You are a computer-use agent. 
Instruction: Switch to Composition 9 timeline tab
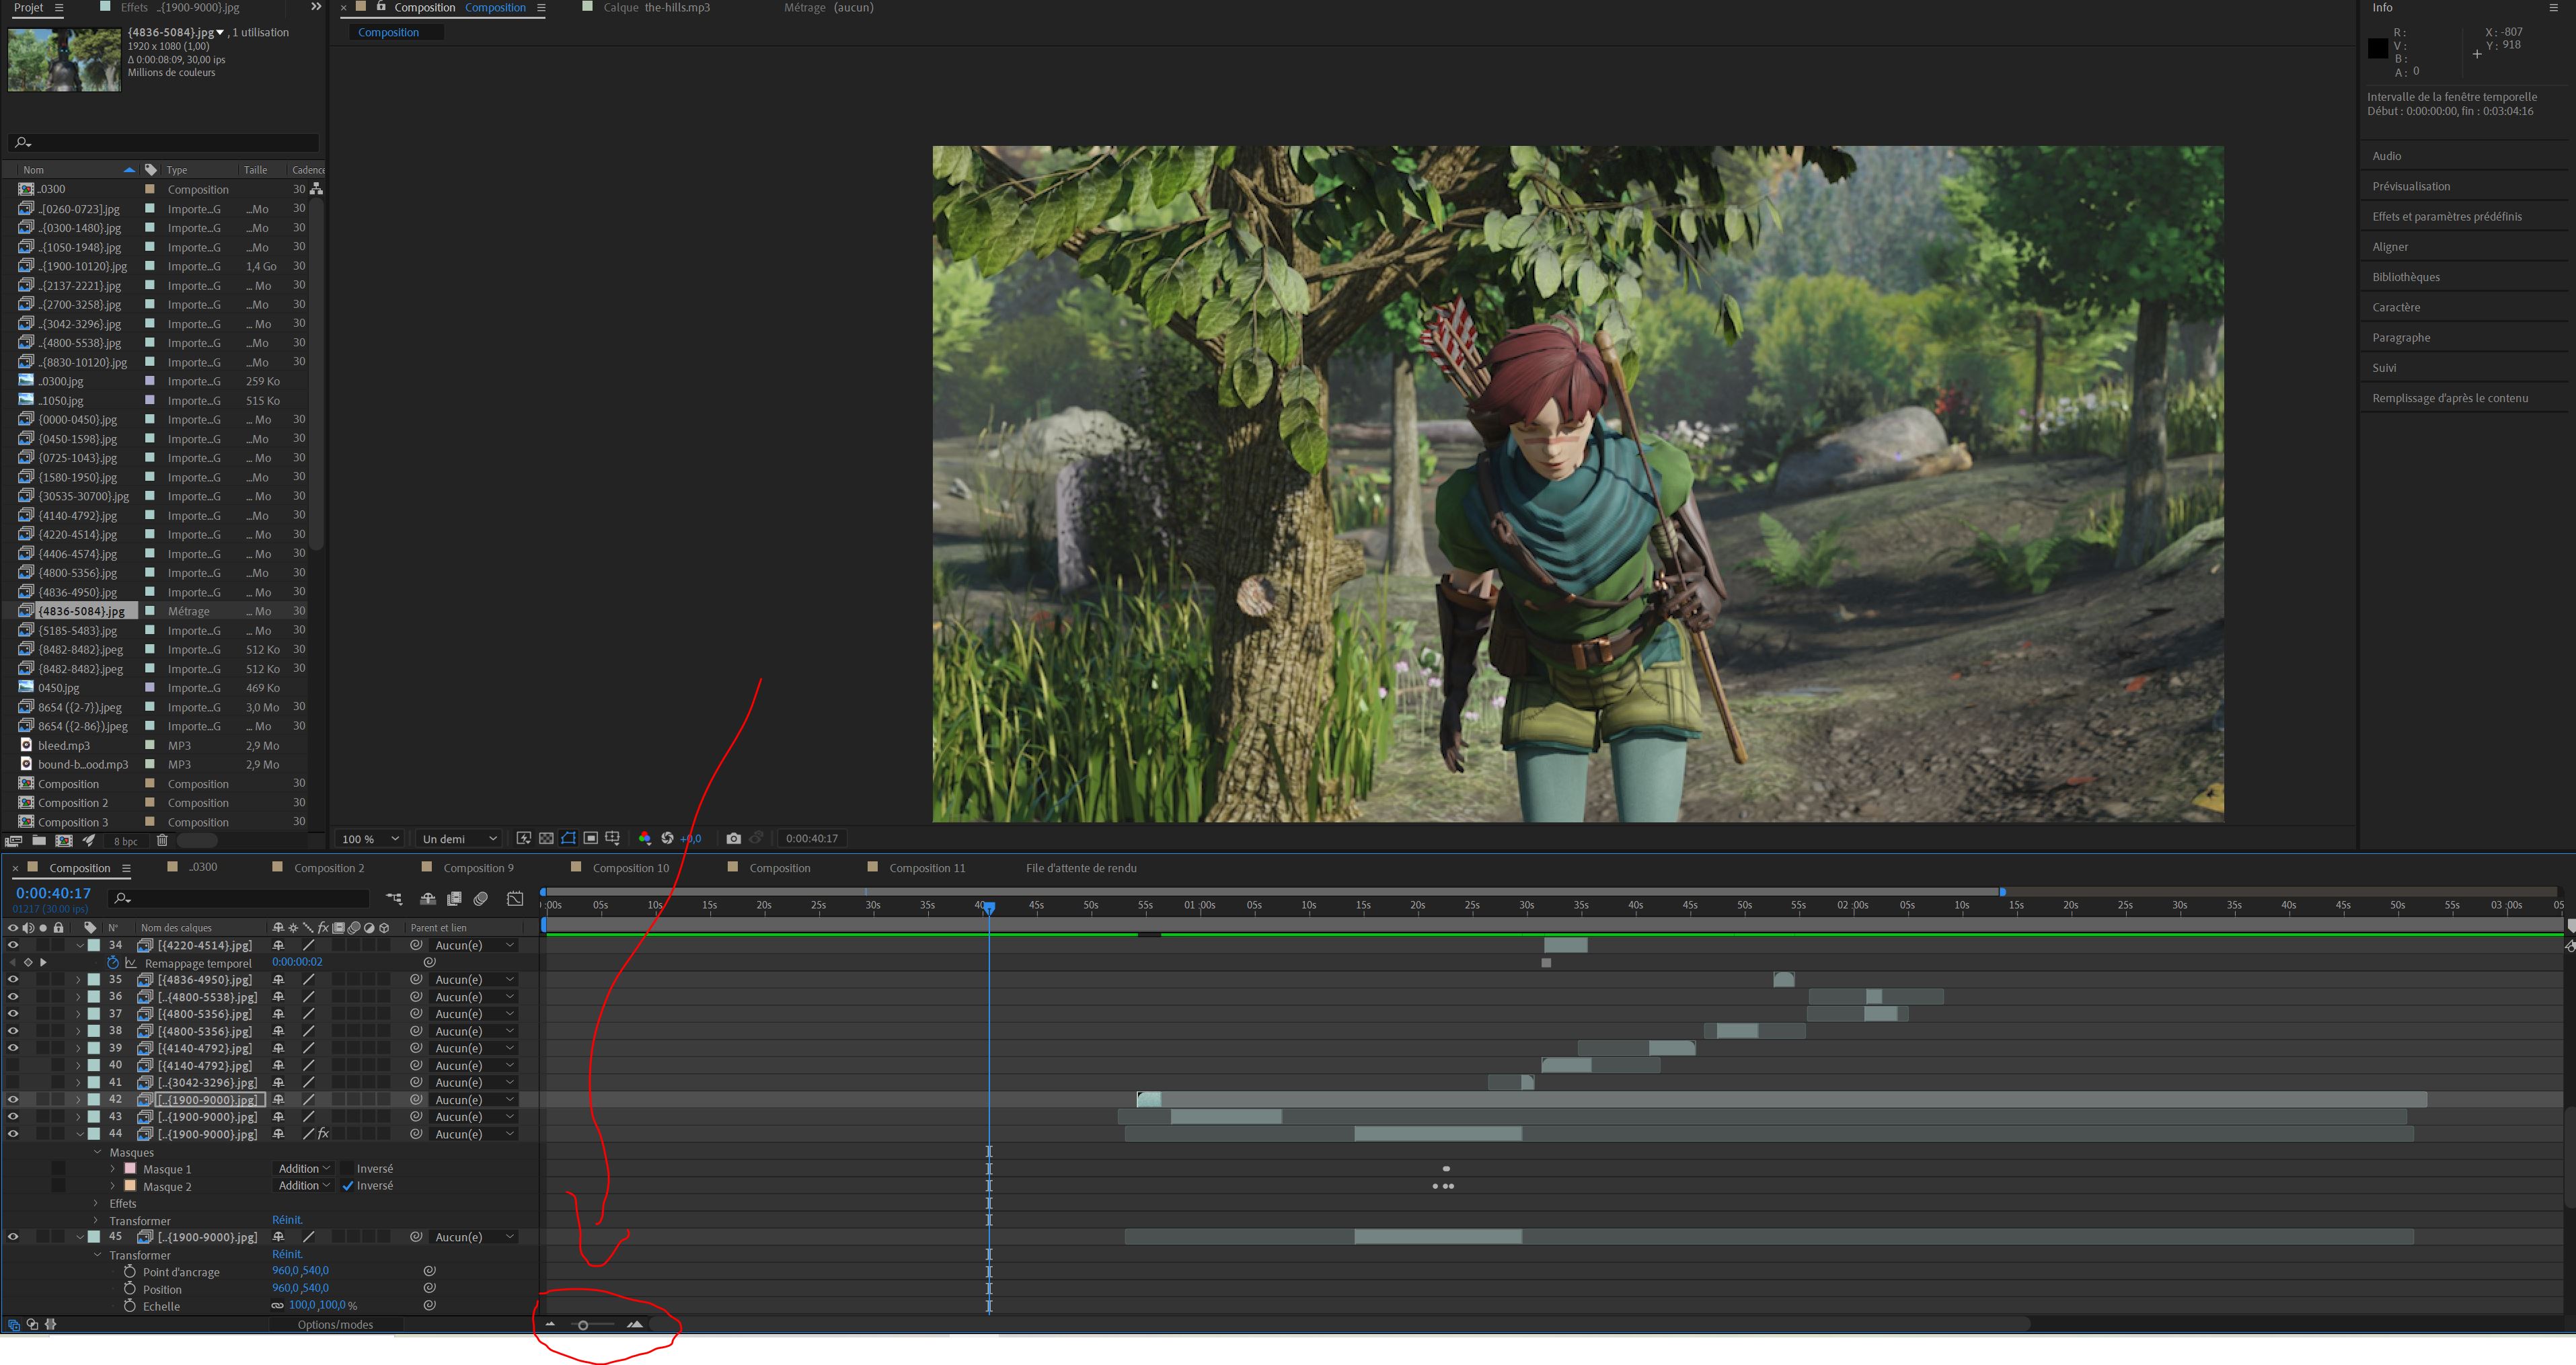pyautogui.click(x=477, y=868)
